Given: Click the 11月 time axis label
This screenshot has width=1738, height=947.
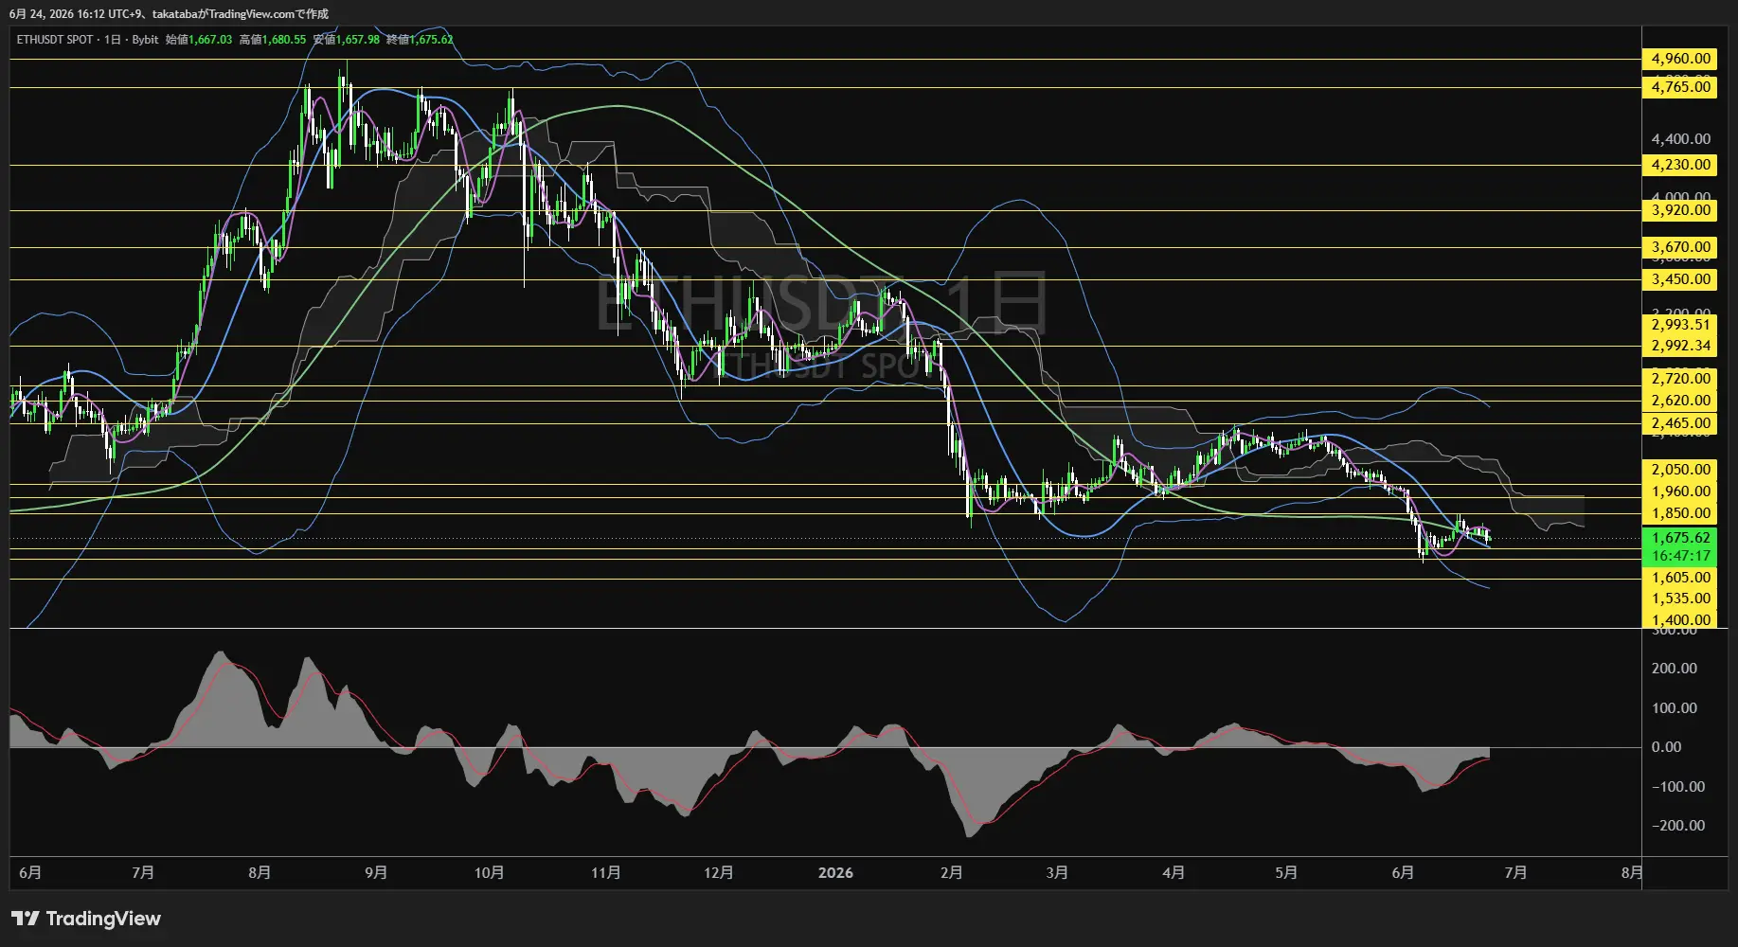Looking at the screenshot, I should (605, 872).
